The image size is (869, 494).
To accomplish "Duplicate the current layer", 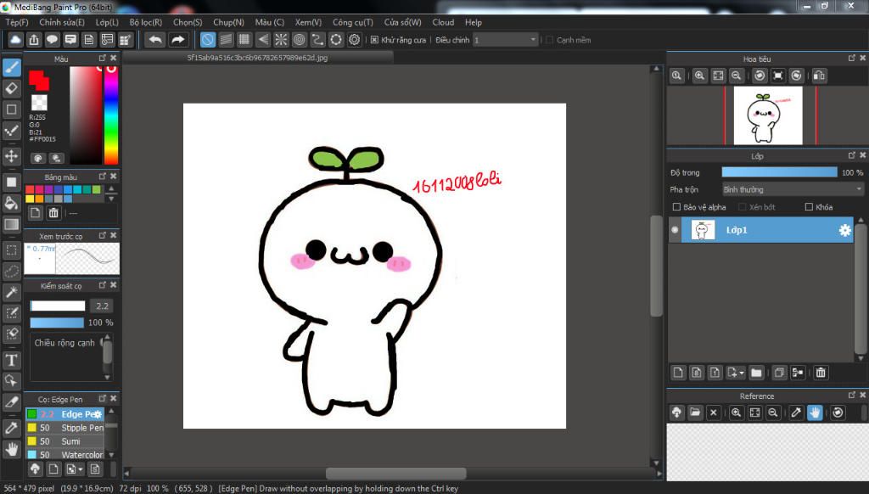I will tap(779, 373).
